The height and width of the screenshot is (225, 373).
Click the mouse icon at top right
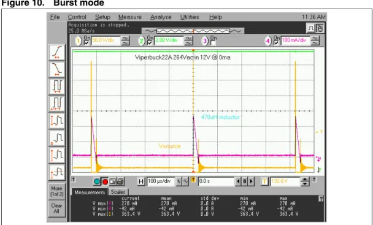click(320, 28)
